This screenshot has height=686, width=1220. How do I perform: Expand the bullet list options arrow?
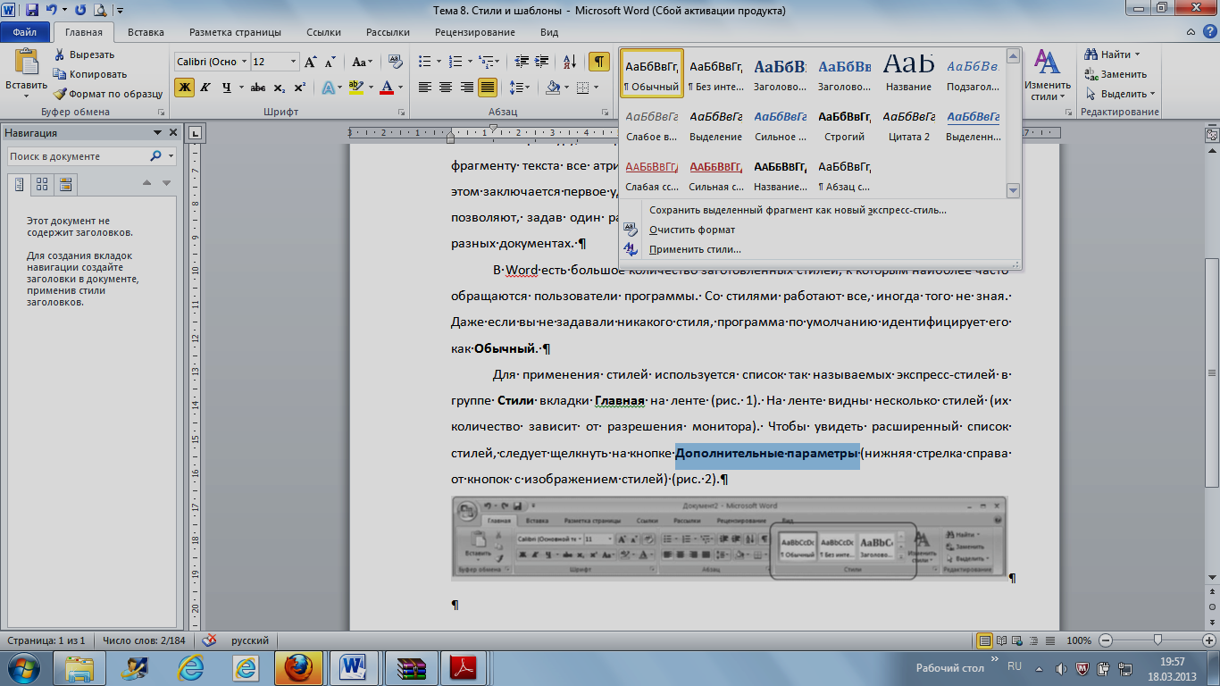pyautogui.click(x=438, y=63)
